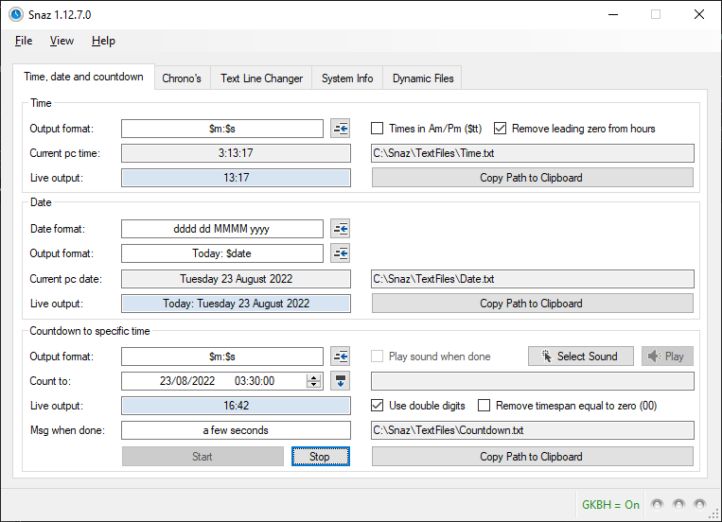This screenshot has width=722, height=522.
Task: Click insert-variable icon beside Today: $date field
Action: point(341,253)
